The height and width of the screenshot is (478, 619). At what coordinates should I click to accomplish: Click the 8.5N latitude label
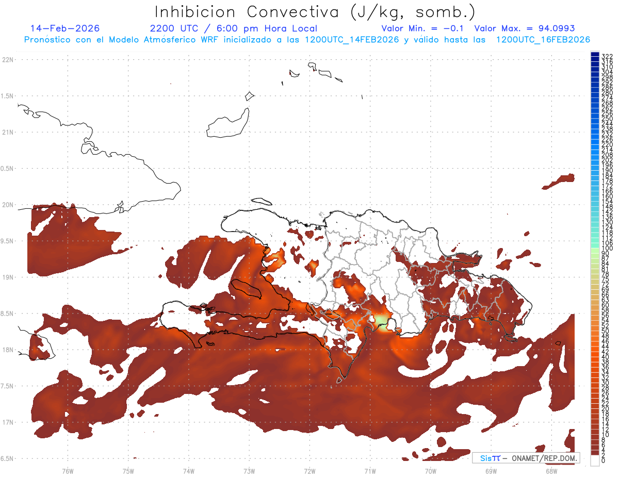pos(7,314)
